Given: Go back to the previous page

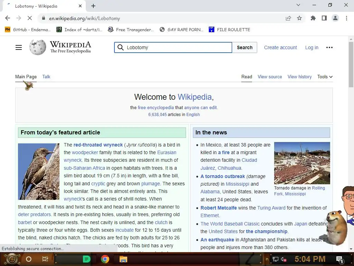Looking at the screenshot, I should [x=8, y=18].
